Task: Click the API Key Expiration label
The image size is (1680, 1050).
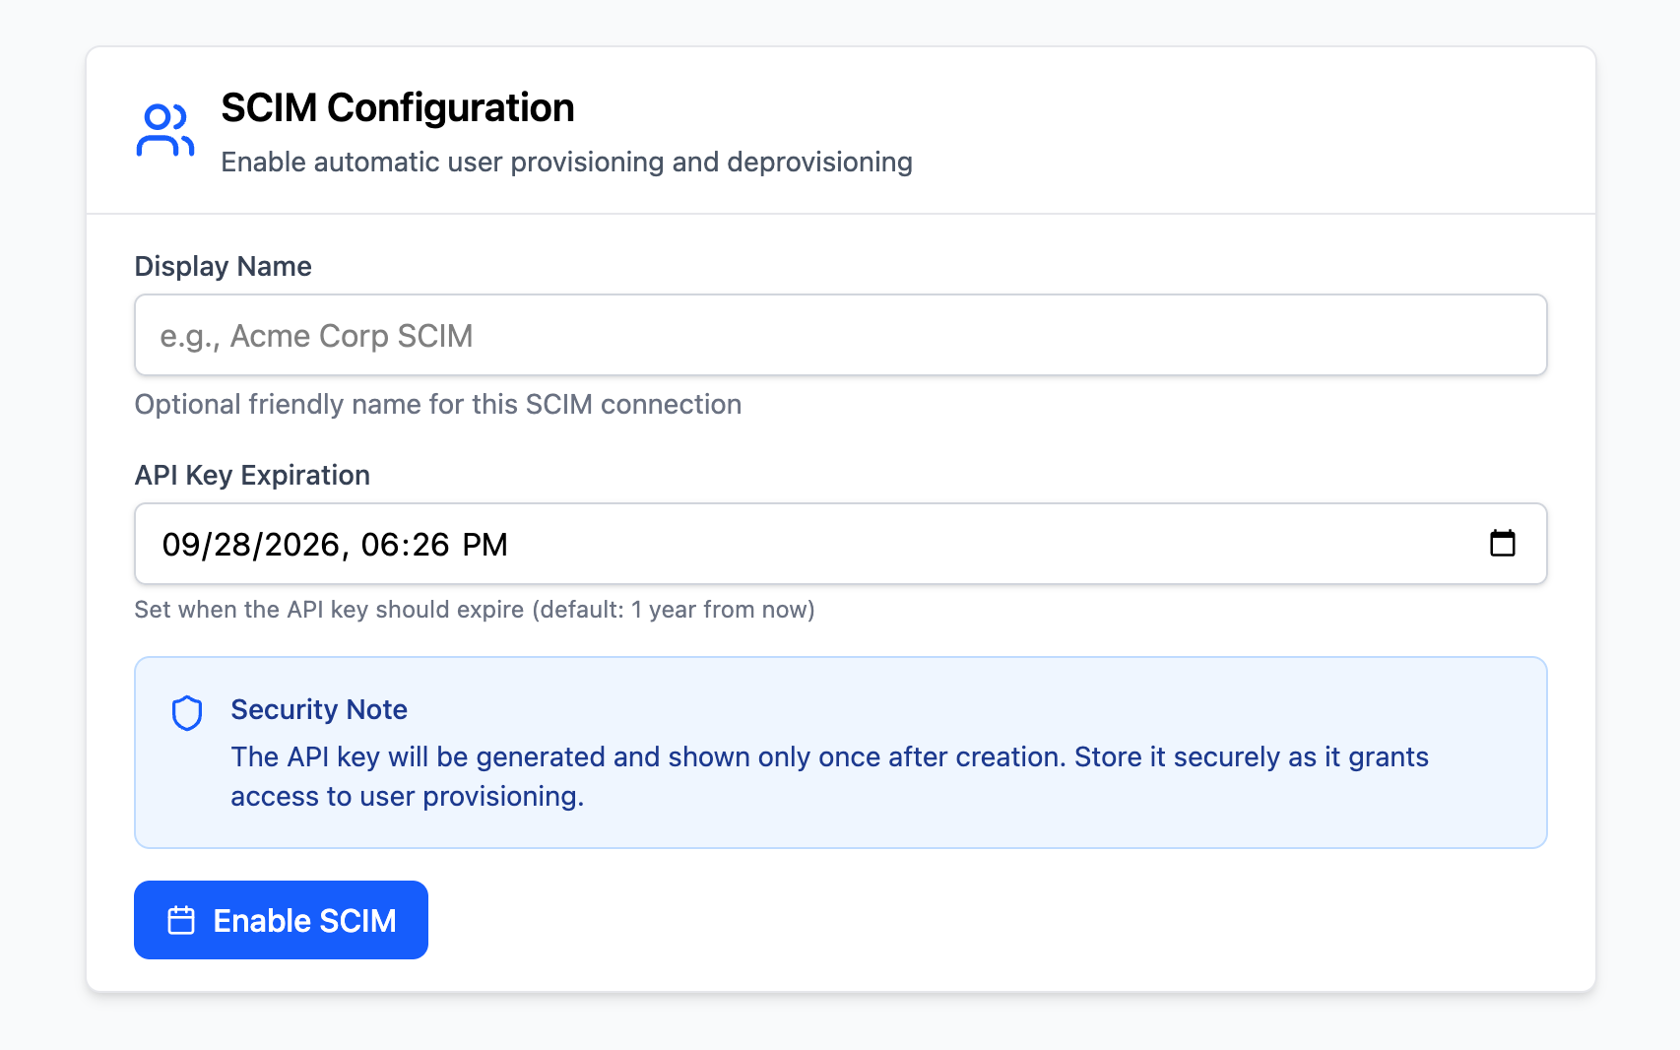Action: [251, 475]
